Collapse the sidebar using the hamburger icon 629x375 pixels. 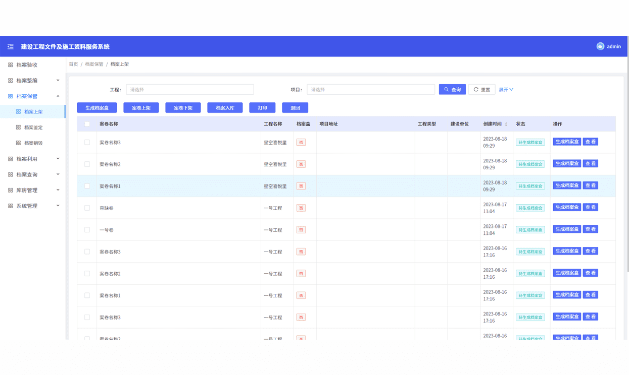[10, 46]
